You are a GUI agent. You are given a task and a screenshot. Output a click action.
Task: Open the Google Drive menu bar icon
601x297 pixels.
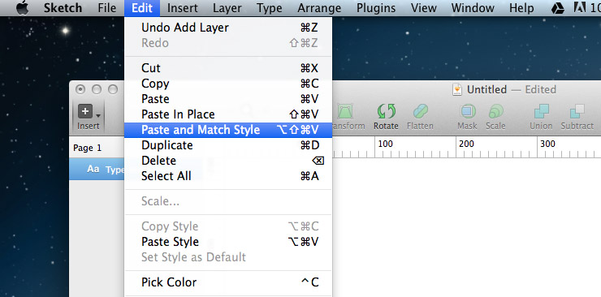pos(558,8)
